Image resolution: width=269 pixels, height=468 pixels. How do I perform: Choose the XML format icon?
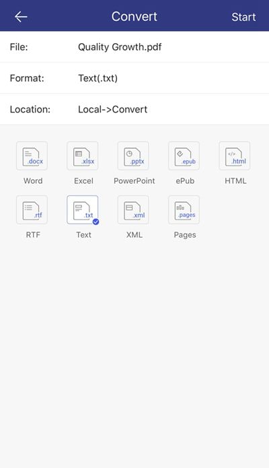[133, 210]
